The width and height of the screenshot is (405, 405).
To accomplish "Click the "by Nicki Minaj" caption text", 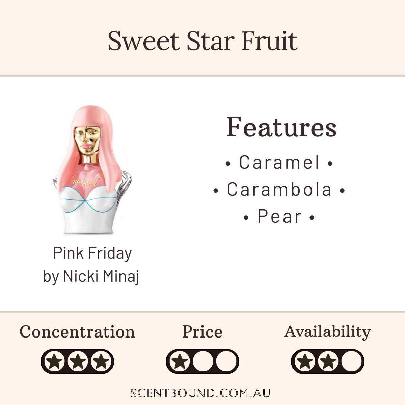I will pyautogui.click(x=91, y=276).
